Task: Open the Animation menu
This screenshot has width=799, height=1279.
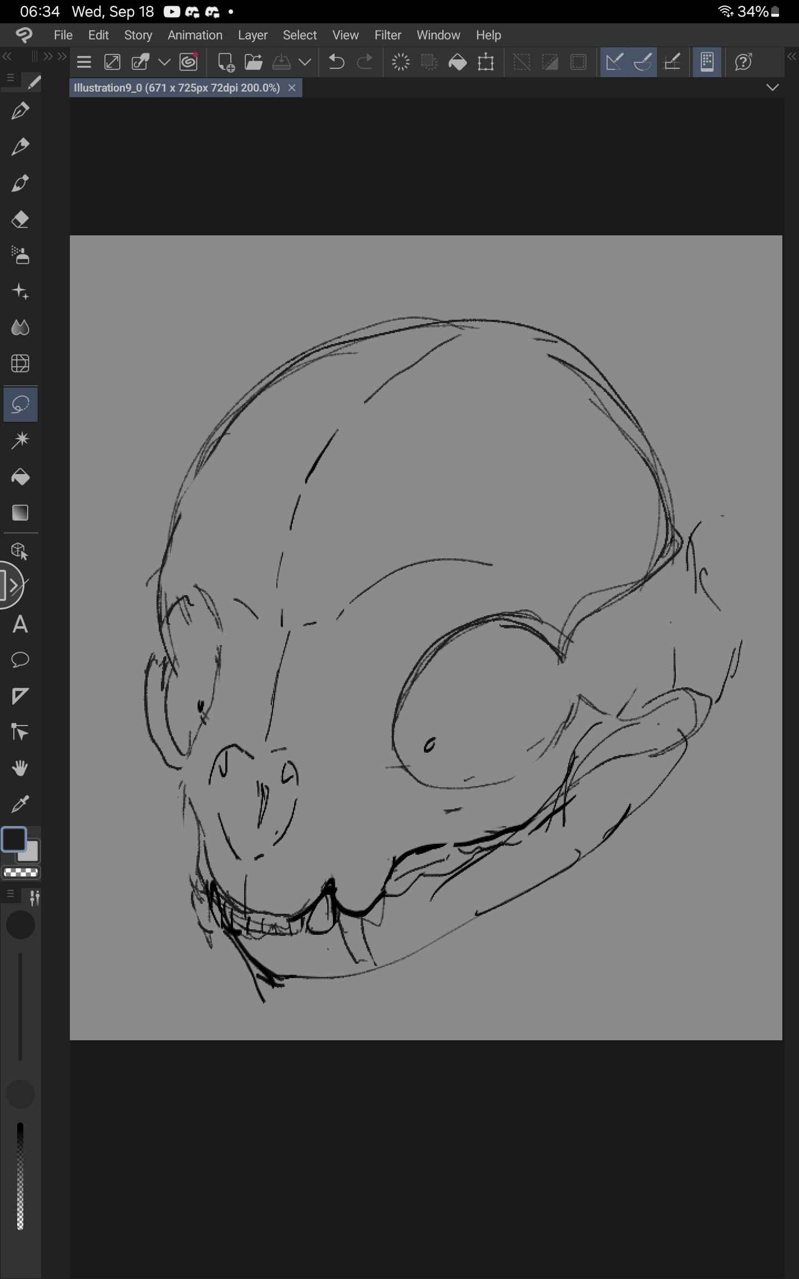Action: coord(195,35)
